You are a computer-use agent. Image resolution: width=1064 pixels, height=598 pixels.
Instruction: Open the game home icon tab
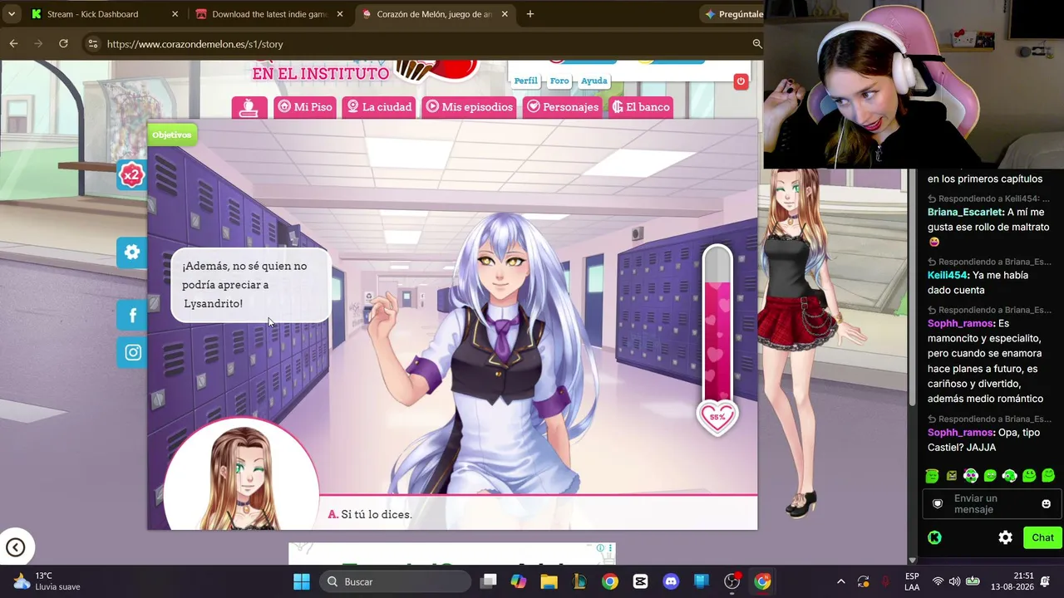pyautogui.click(x=249, y=107)
